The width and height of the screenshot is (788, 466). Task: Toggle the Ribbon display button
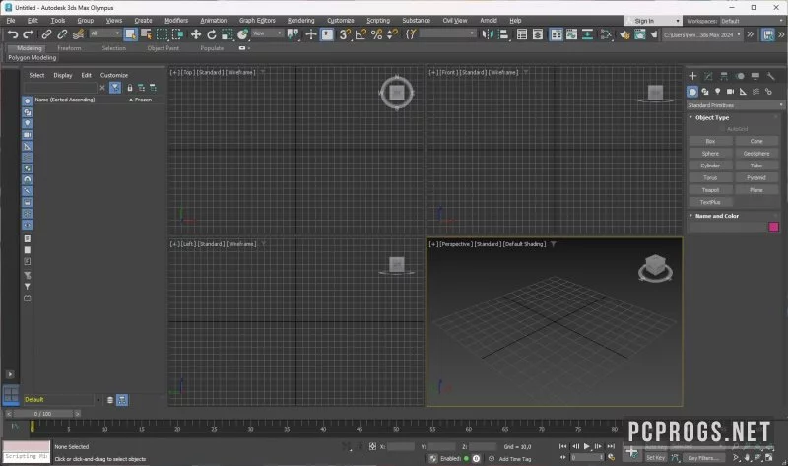coord(557,34)
